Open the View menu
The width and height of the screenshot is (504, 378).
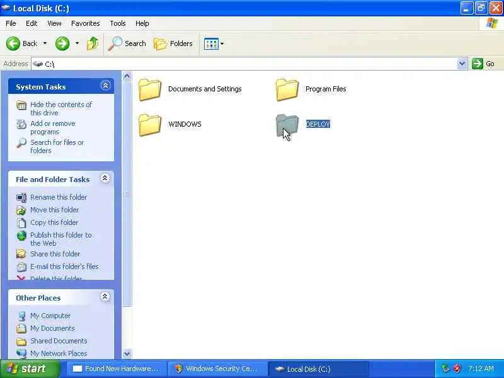[54, 23]
